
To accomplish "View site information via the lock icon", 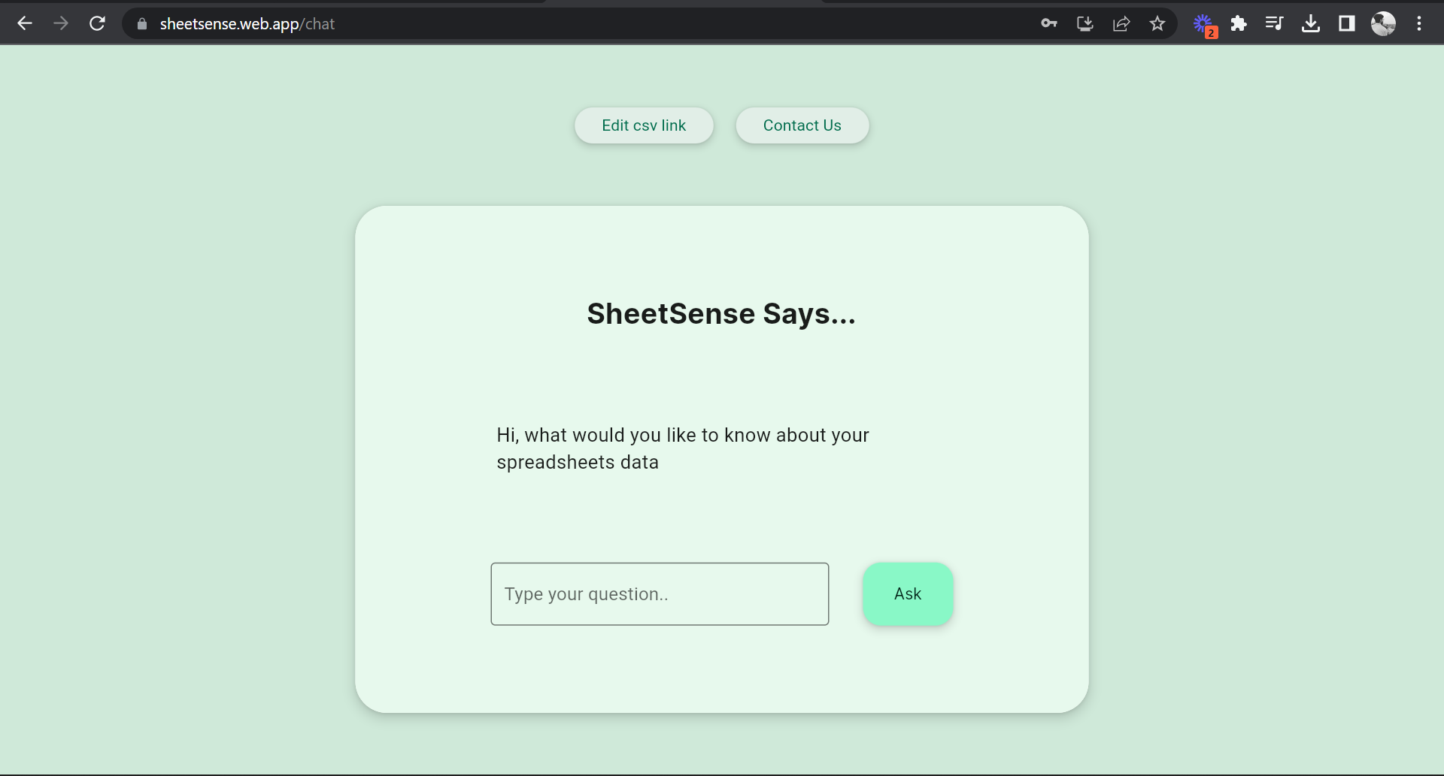I will (x=142, y=24).
